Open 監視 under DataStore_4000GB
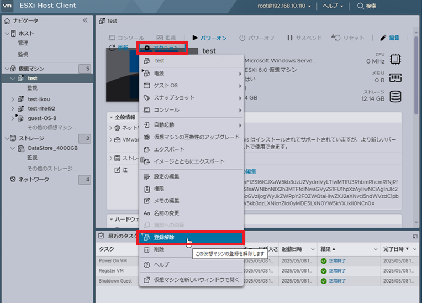Screen dimensions: 422x303 pos(32,158)
